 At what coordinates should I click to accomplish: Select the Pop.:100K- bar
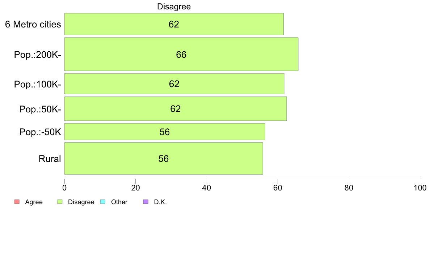tap(174, 84)
